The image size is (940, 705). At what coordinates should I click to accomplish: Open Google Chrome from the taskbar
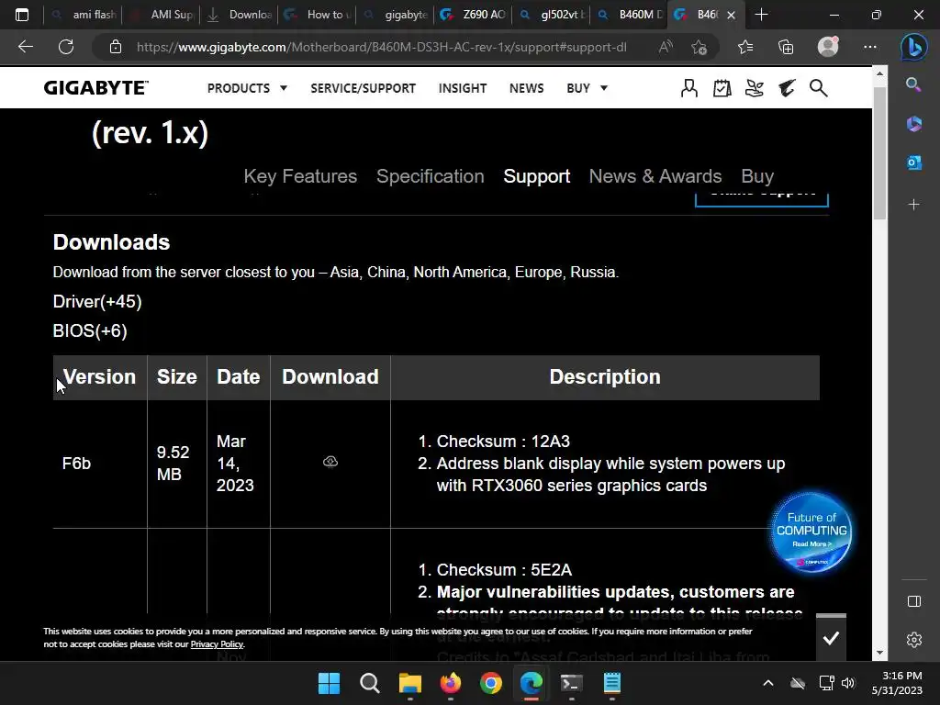point(491,683)
